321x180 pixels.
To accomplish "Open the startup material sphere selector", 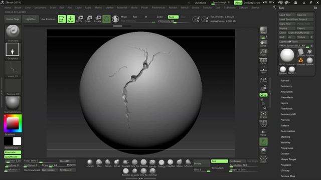I will [13, 104].
